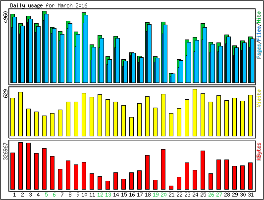Click the short light blue Files bar, day 21
Image resolution: width=264 pixels, height=200 pixels.
(173, 78)
